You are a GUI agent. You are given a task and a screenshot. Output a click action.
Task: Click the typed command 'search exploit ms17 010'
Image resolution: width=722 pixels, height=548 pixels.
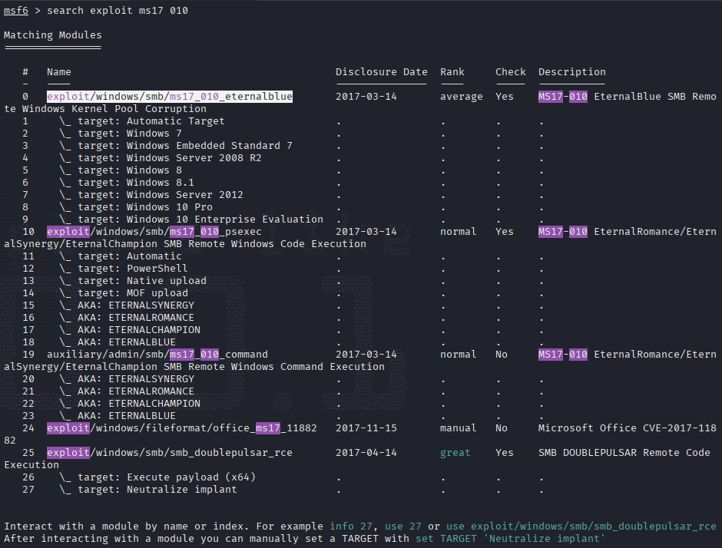click(x=118, y=10)
